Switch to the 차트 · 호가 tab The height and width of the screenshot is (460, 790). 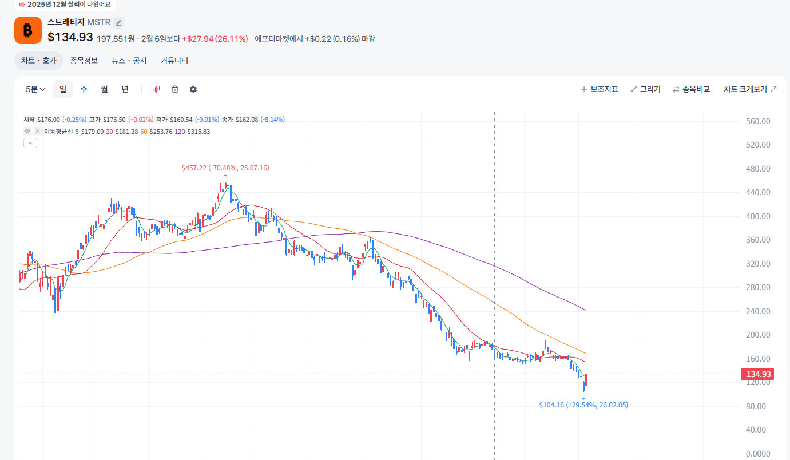click(39, 61)
